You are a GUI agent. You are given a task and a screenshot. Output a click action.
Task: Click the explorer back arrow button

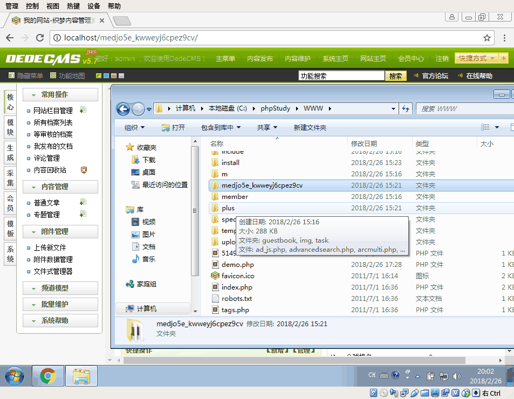pos(124,109)
